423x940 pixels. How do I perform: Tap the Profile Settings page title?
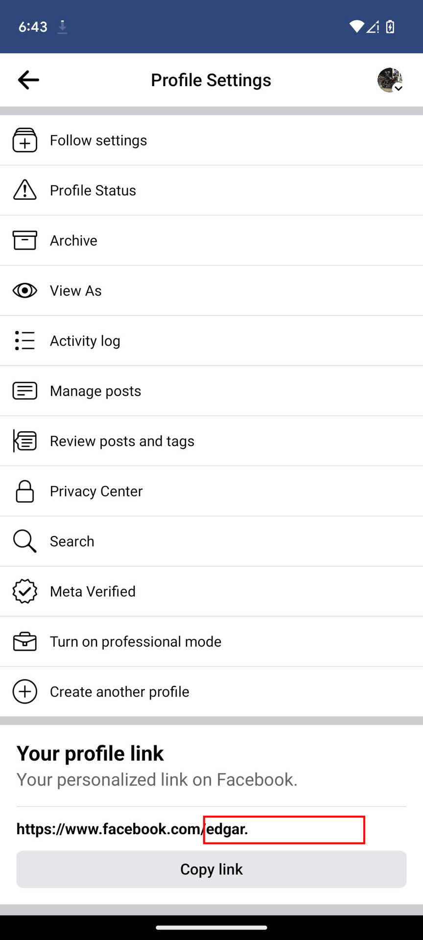(211, 80)
